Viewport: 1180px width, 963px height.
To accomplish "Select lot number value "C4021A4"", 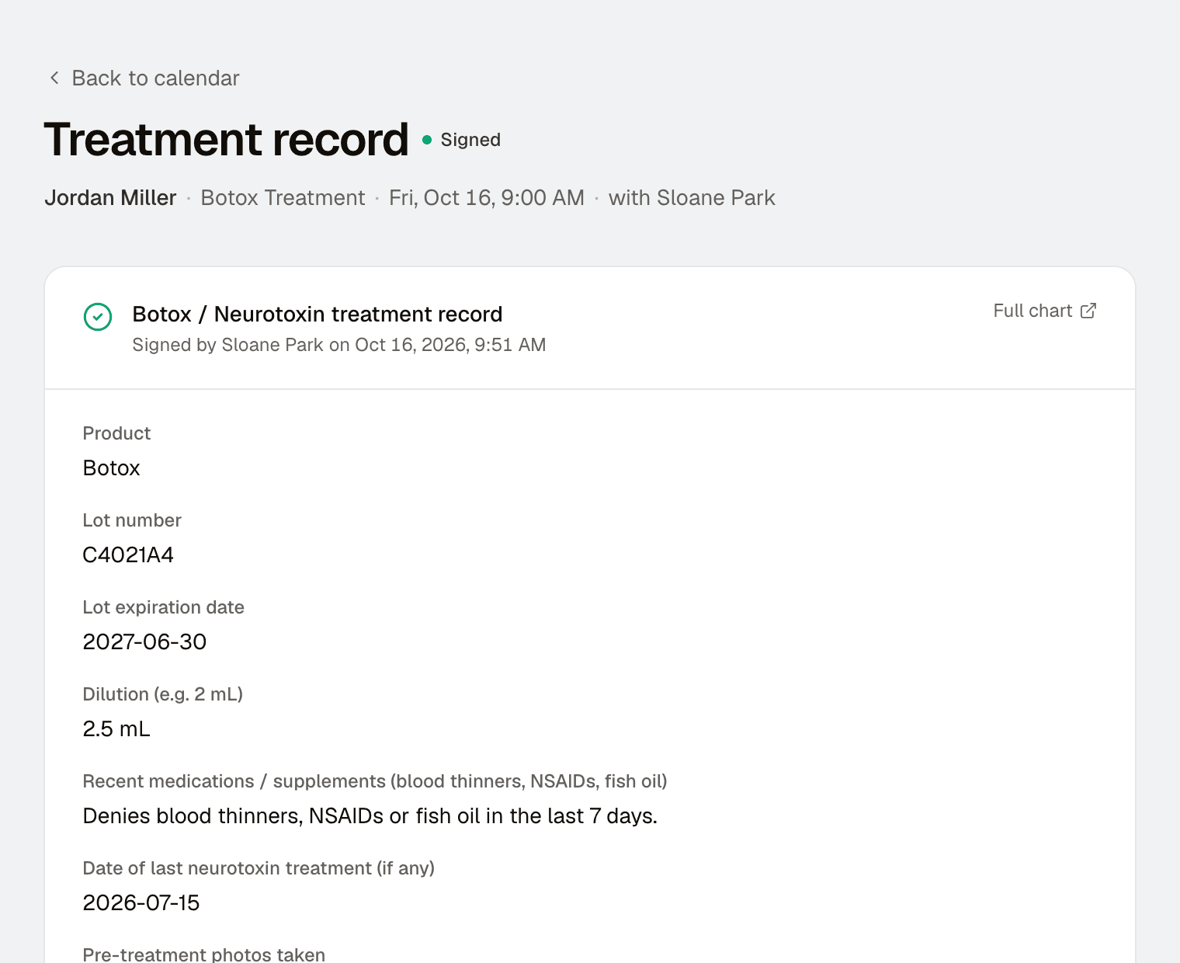I will 128,555.
